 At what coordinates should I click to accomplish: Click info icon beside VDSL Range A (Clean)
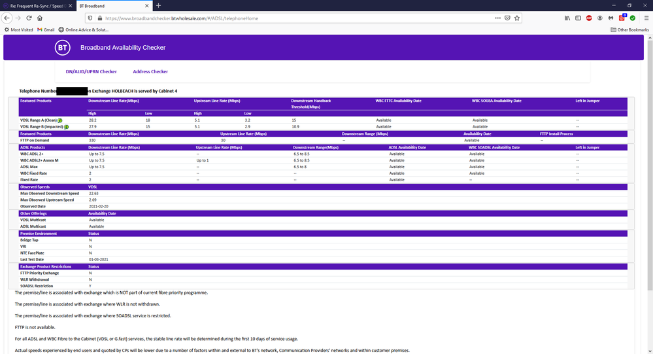pos(60,120)
